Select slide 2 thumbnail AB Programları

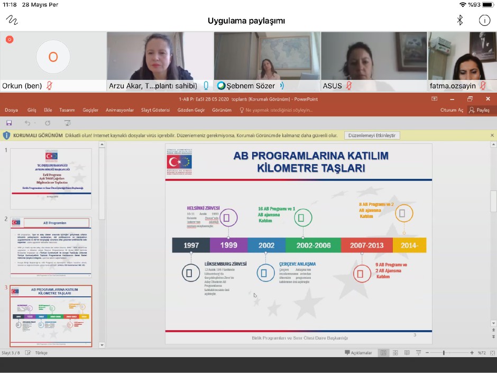click(51, 247)
